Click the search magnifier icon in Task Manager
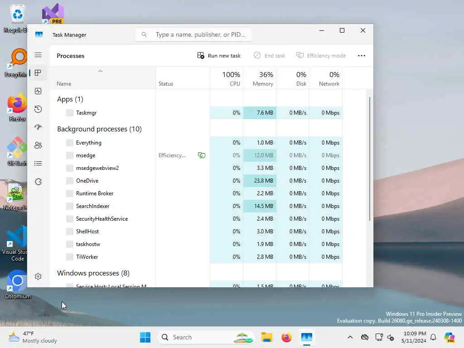The width and height of the screenshot is (464, 348). (144, 34)
